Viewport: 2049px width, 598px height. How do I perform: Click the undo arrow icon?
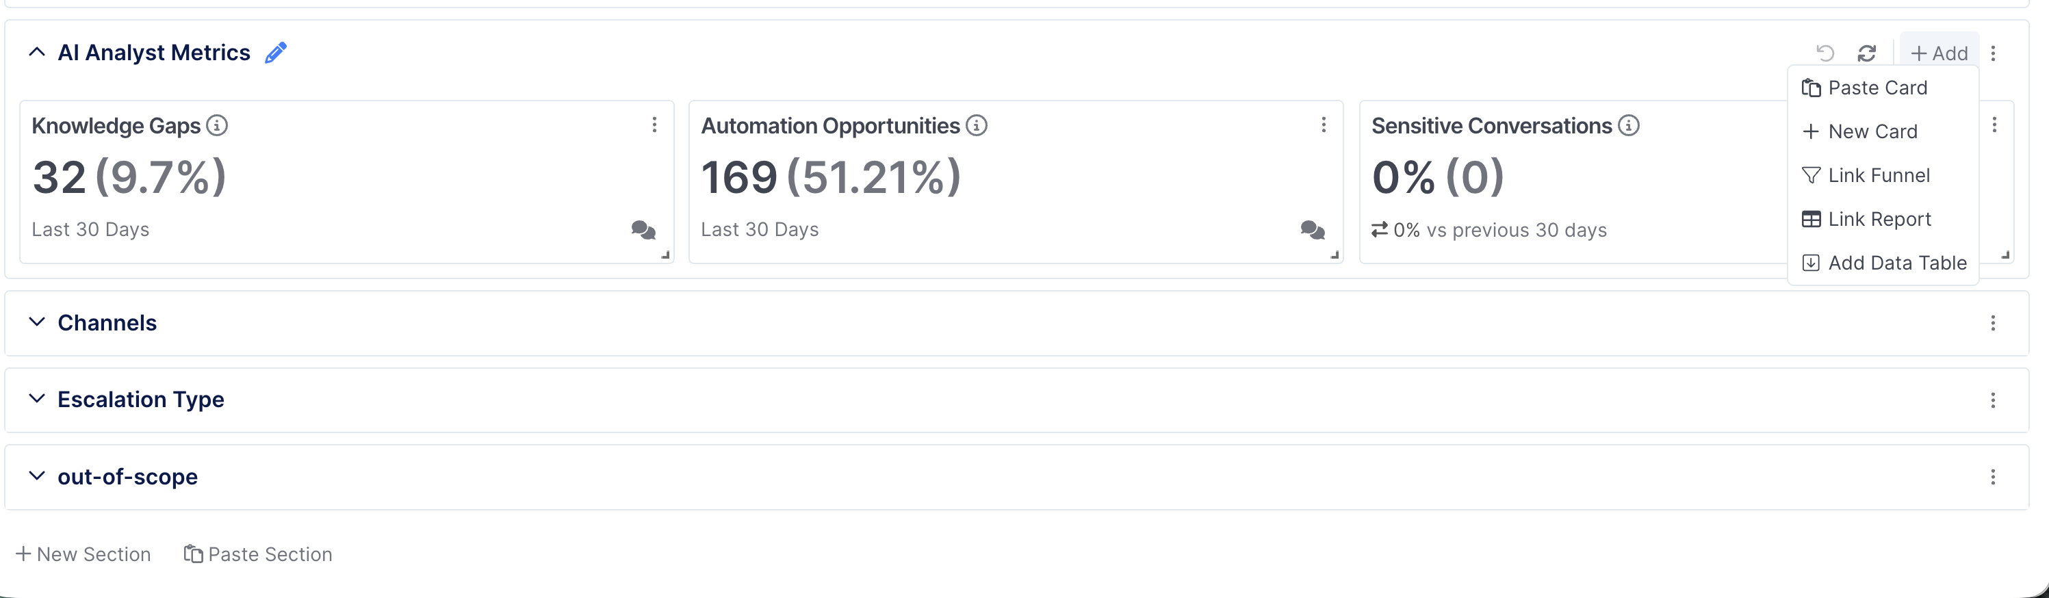point(1825,53)
